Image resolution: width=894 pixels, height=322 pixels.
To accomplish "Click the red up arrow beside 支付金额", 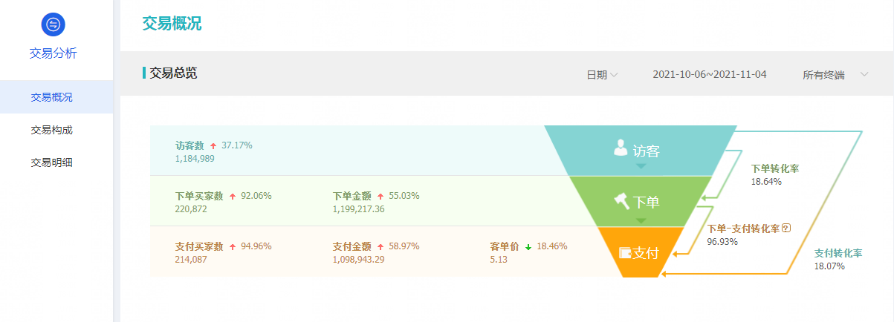I will click(381, 247).
